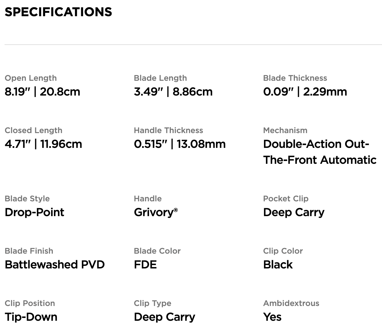The height and width of the screenshot is (331, 382).
Task: Select the Black clip color value
Action: click(x=278, y=264)
